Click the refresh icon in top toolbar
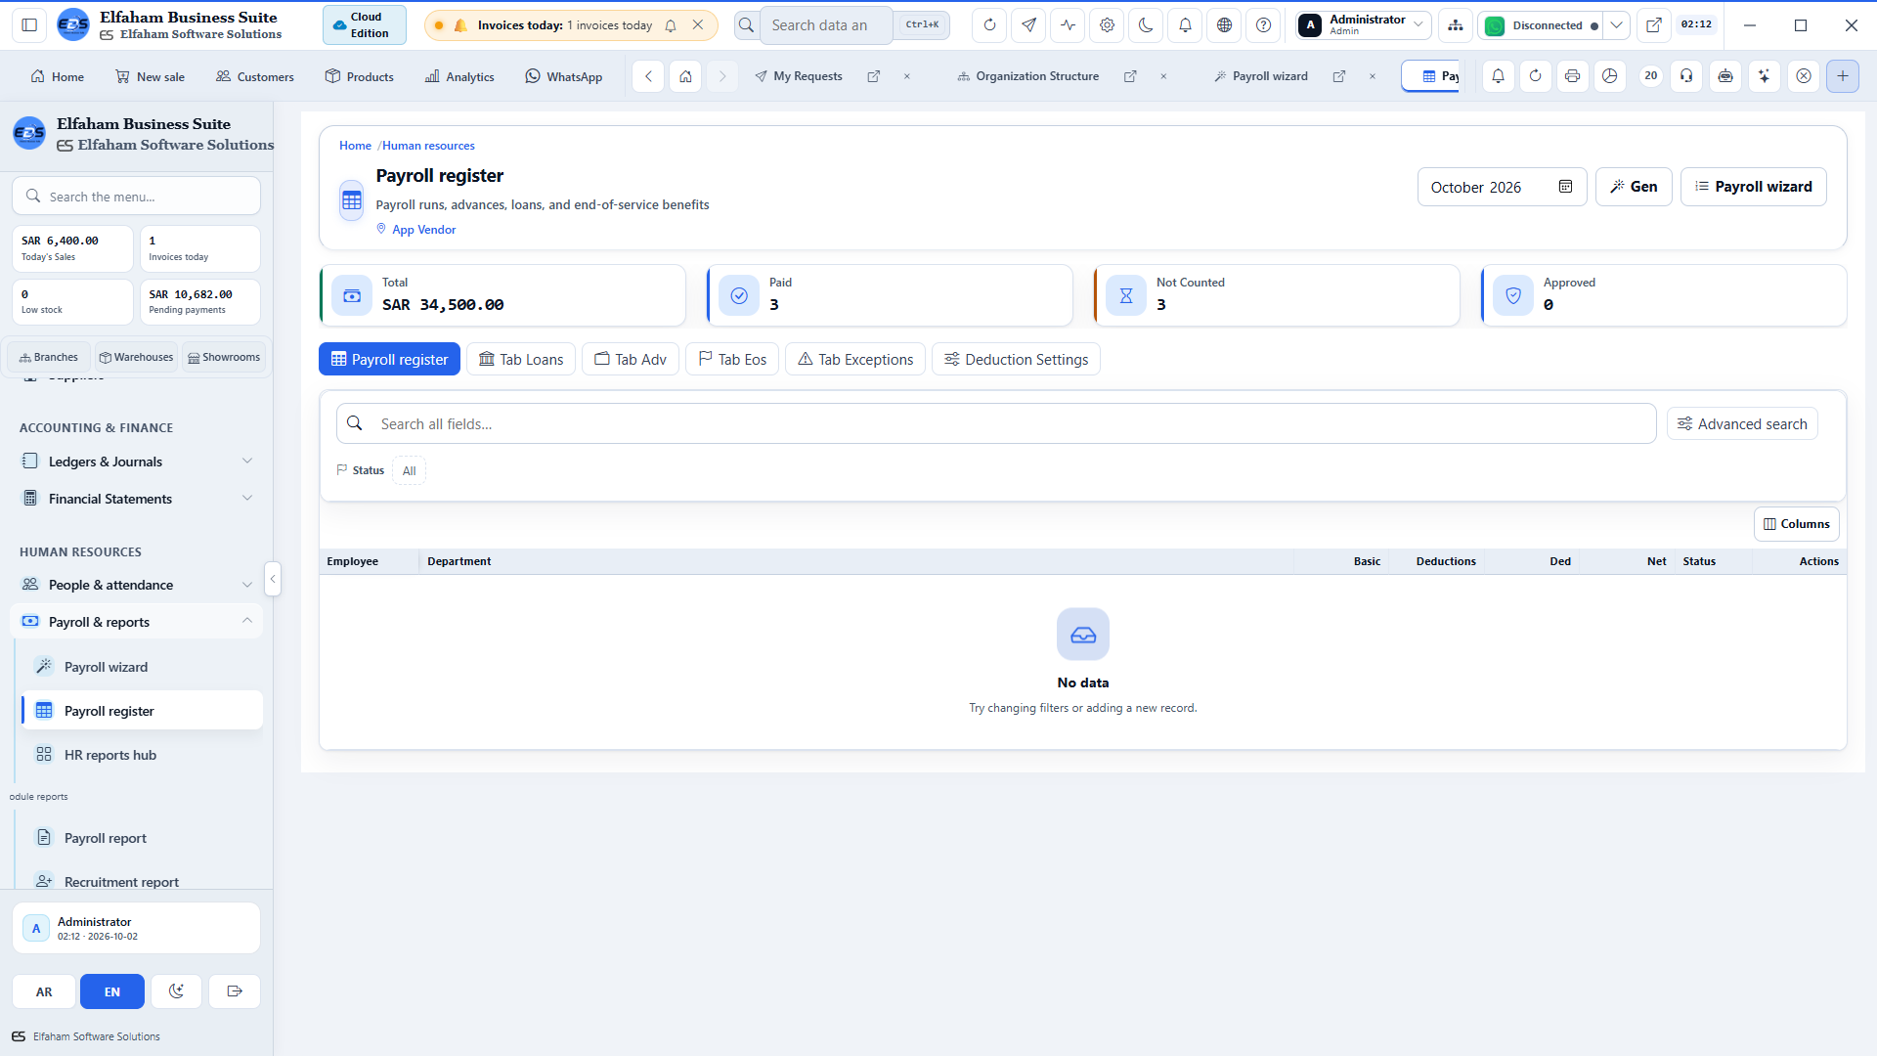This screenshot has width=1877, height=1056. (989, 25)
